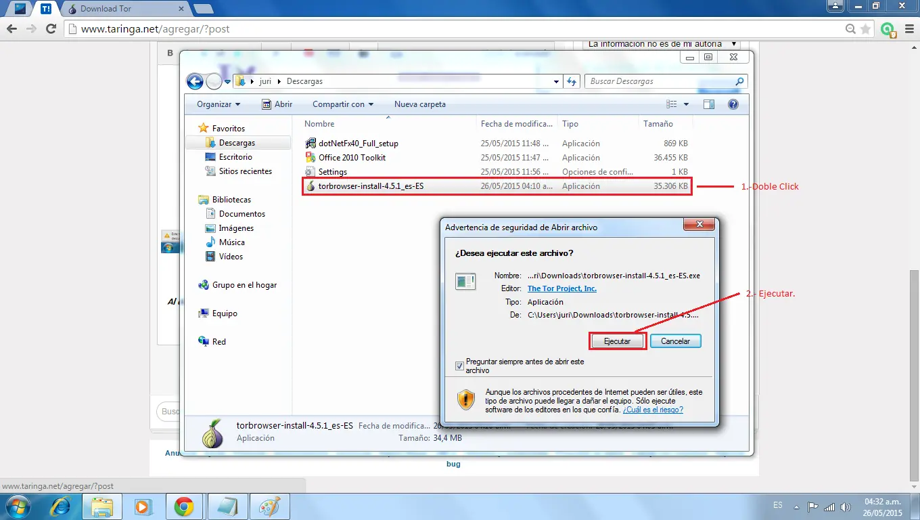The height and width of the screenshot is (520, 920).
Task: Select Descargas under Favoritos
Action: coord(237,143)
